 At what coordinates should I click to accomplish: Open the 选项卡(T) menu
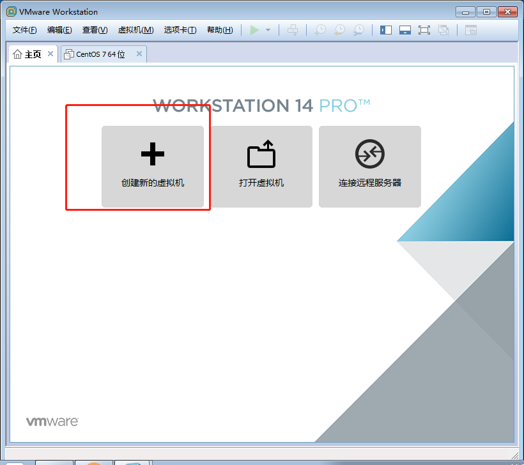pos(180,30)
